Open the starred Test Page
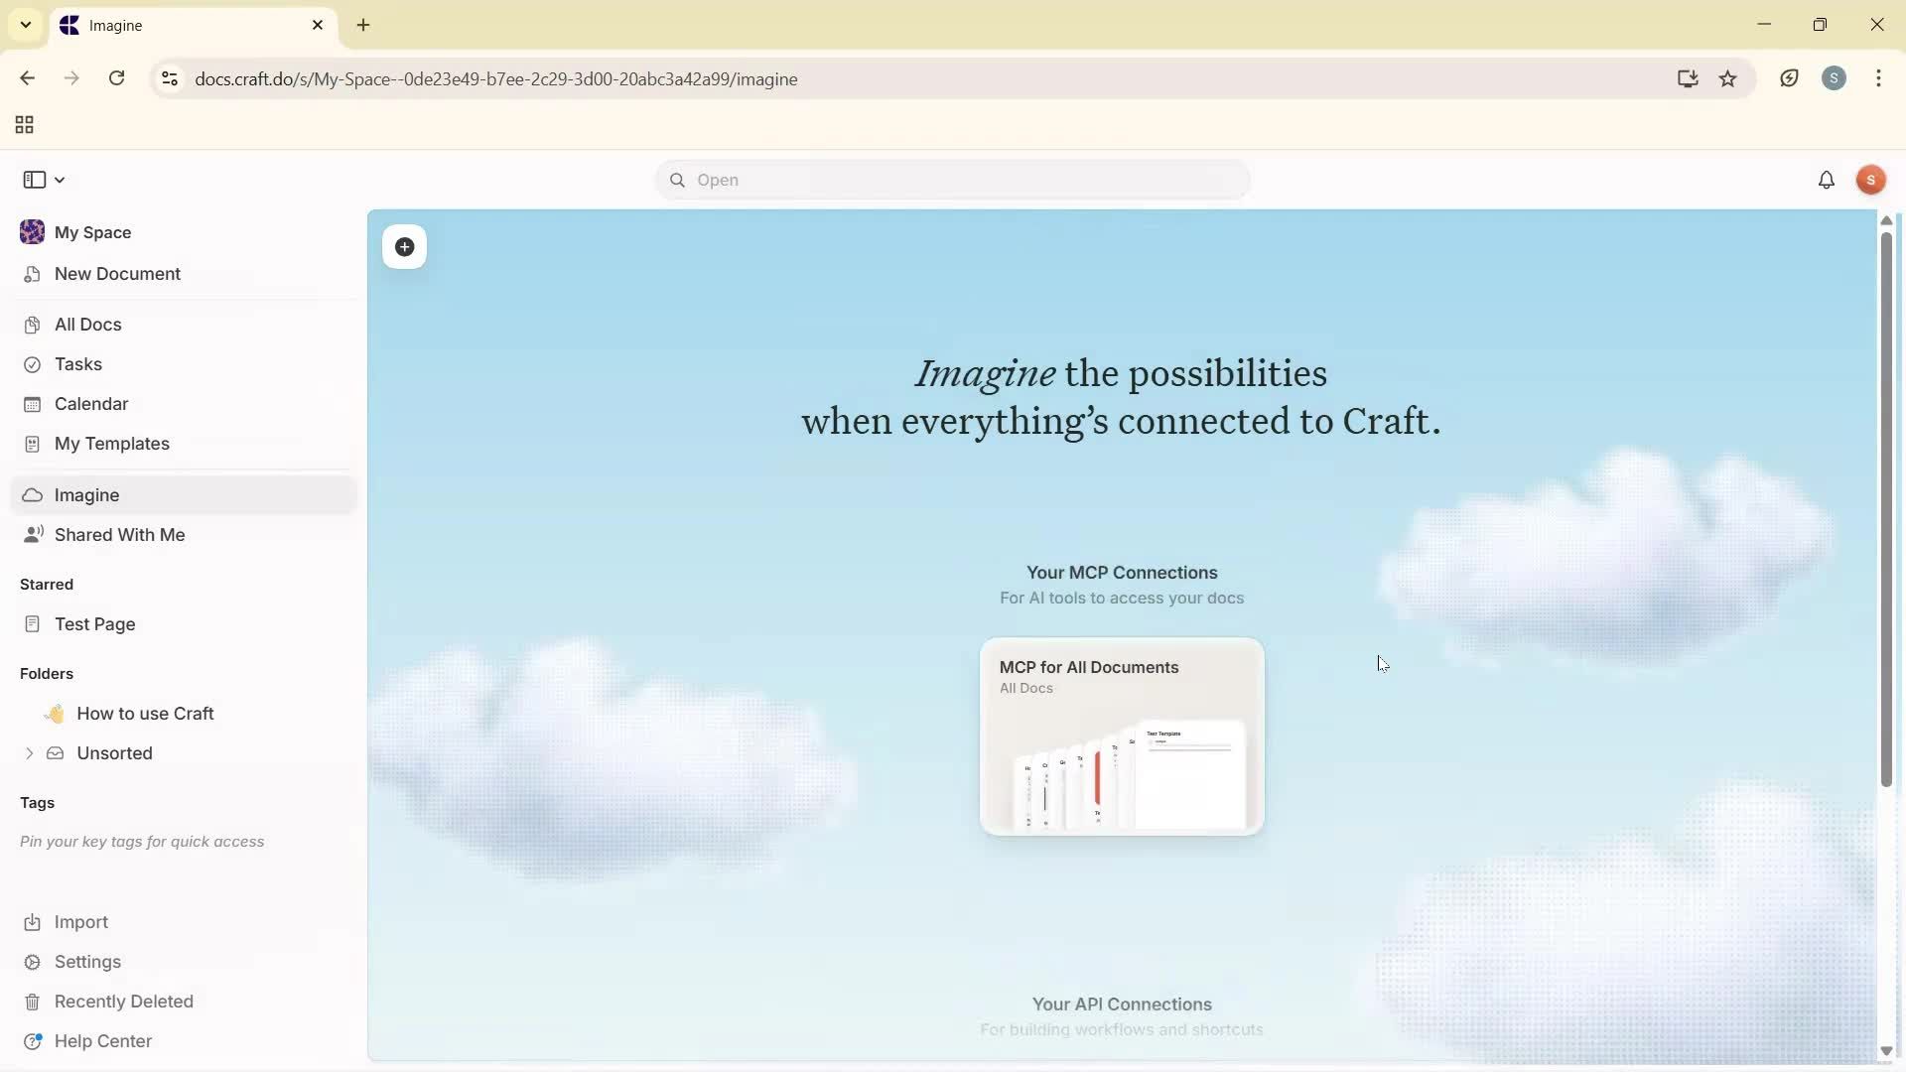 coord(92,624)
